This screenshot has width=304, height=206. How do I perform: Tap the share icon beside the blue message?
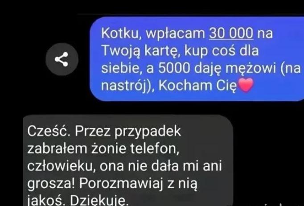coord(62,59)
